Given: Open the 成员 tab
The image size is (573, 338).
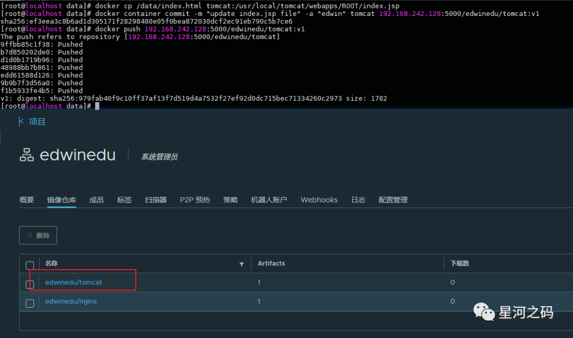Looking at the screenshot, I should pyautogui.click(x=97, y=200).
